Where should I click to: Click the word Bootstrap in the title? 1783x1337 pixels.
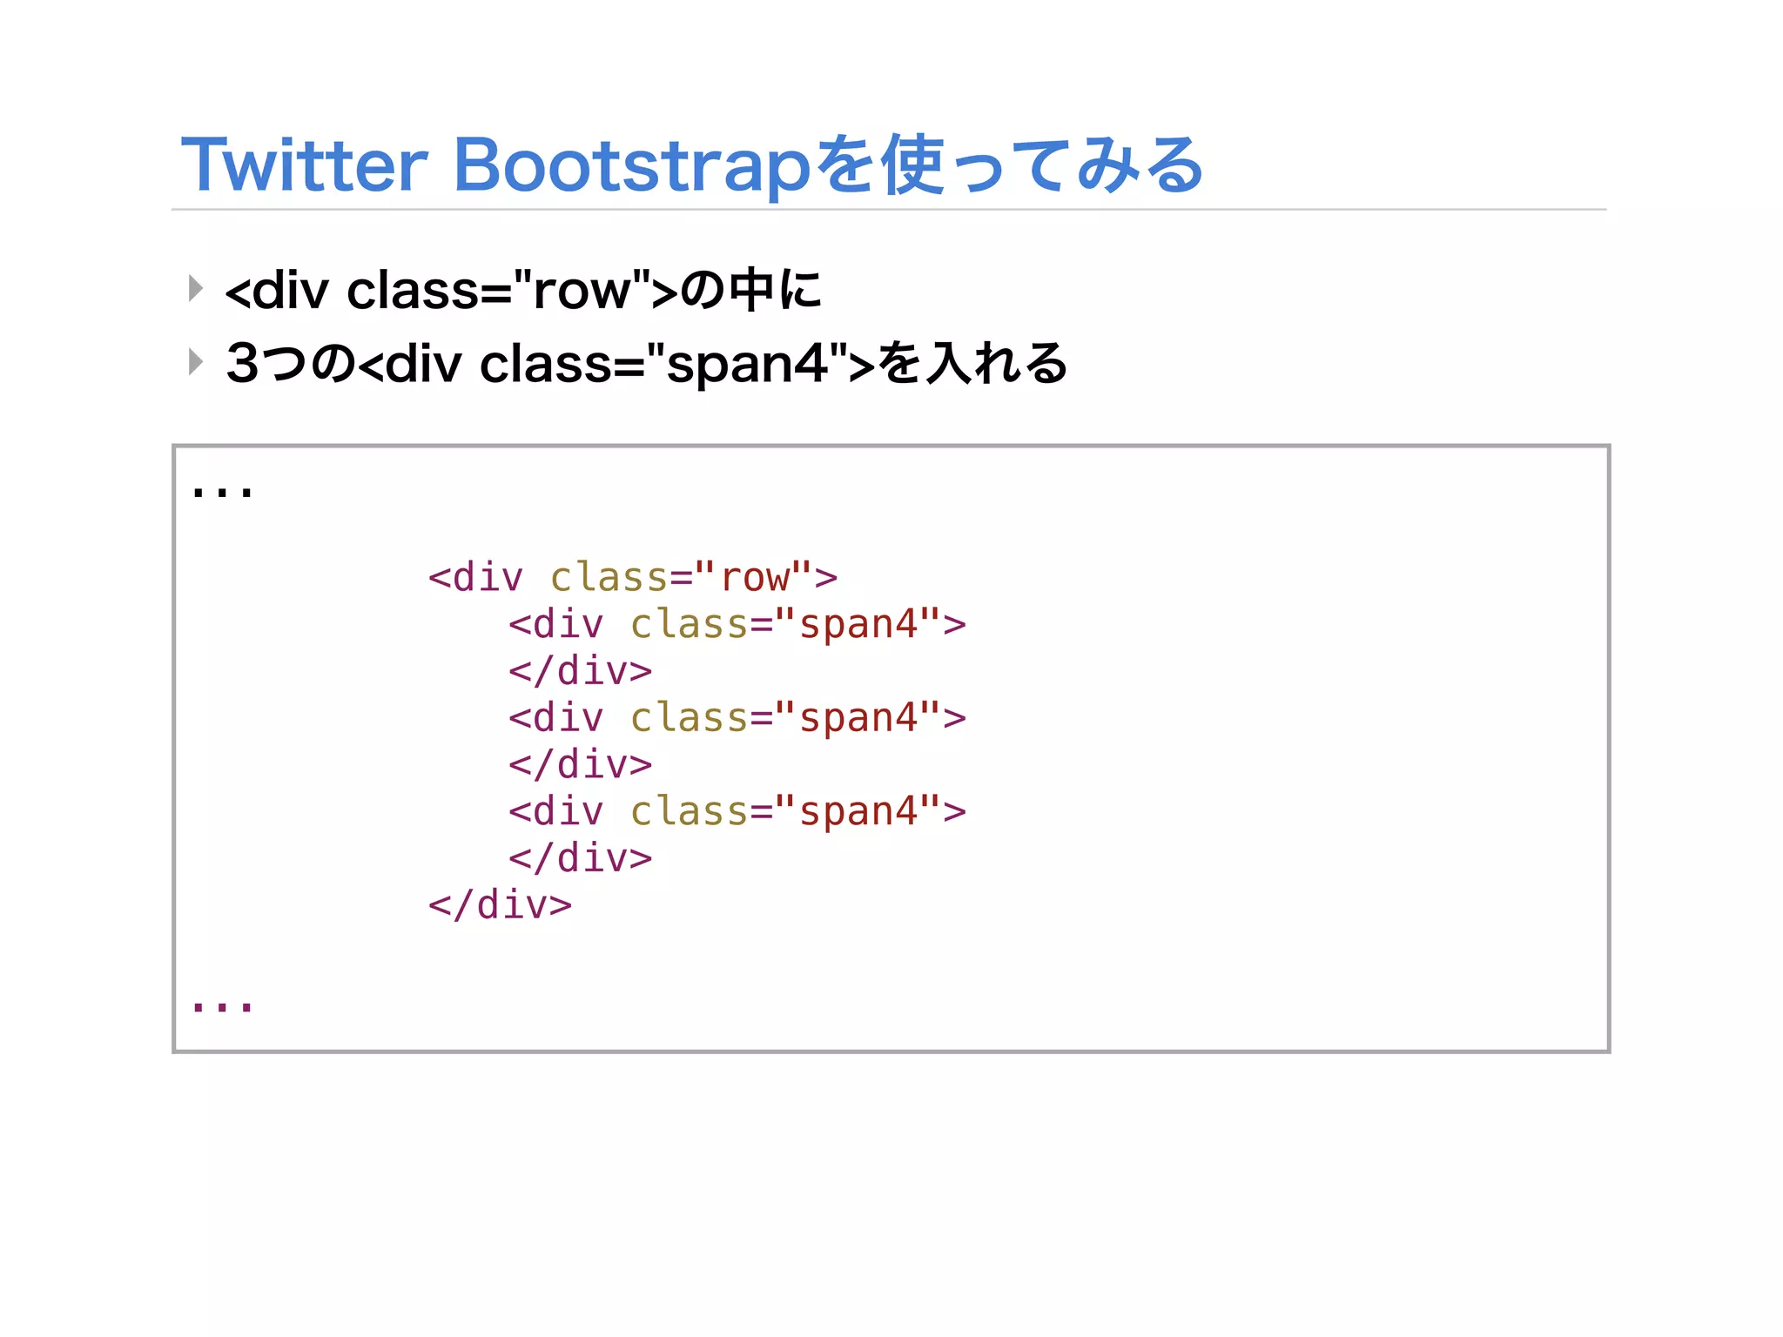[633, 165]
